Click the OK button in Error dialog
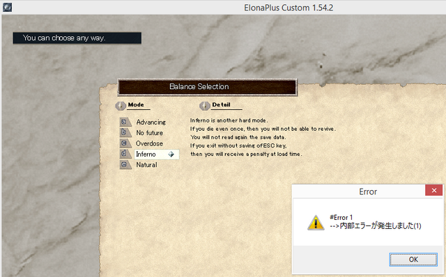This screenshot has height=277, width=446. (413, 260)
